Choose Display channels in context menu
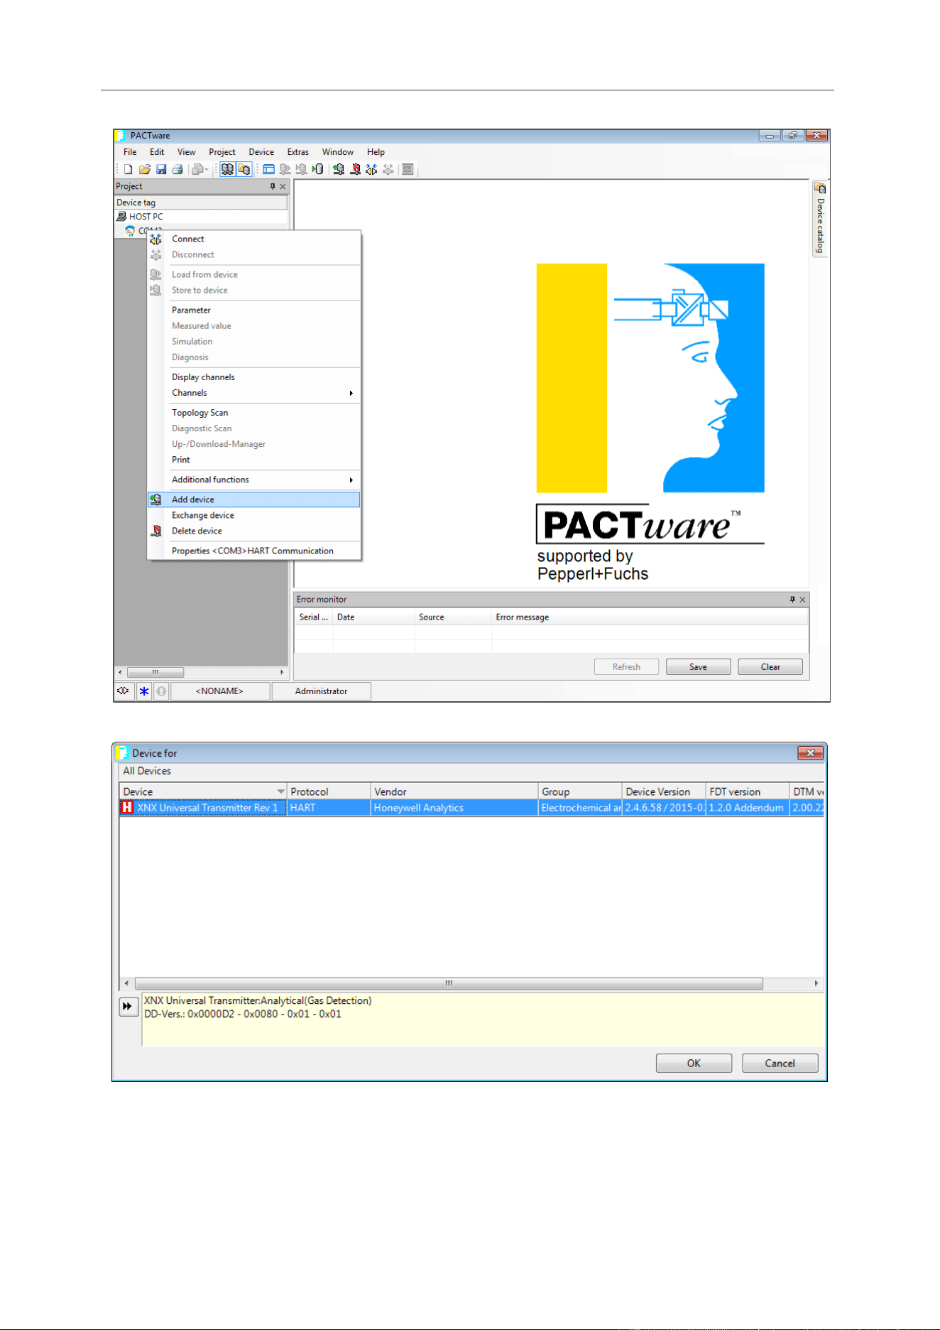 pyautogui.click(x=254, y=377)
